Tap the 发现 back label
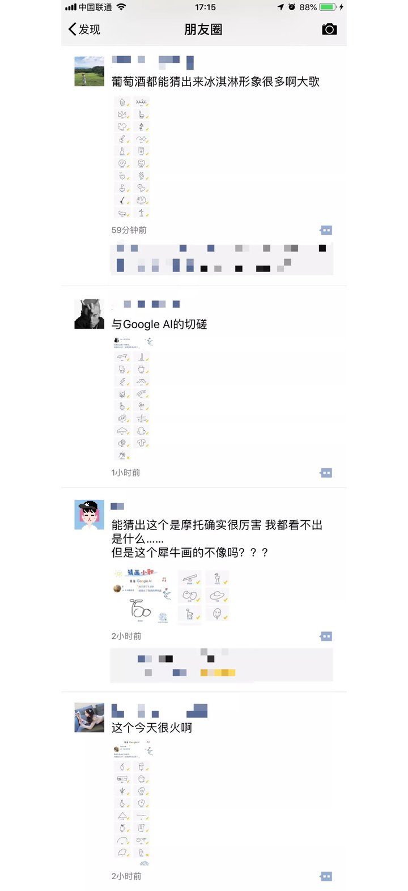The height and width of the screenshot is (891, 408). pos(90,29)
